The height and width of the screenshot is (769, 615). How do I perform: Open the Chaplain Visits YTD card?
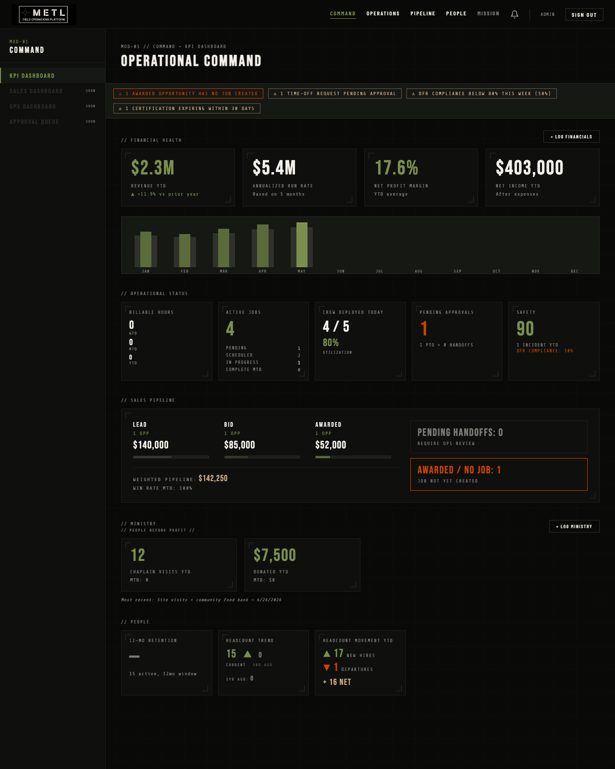point(179,565)
